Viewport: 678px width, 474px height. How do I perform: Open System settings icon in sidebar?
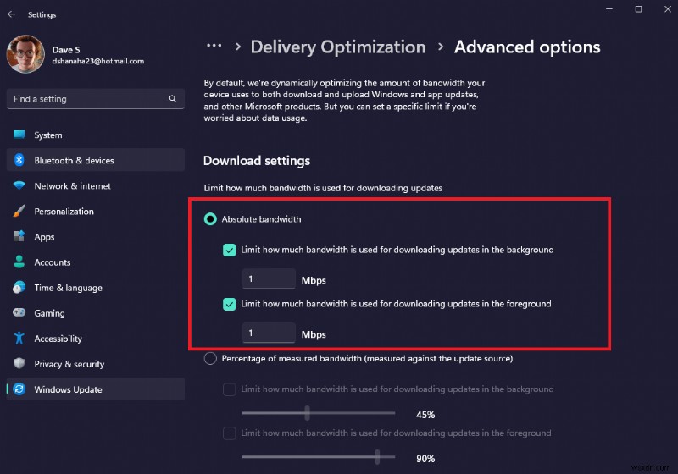(19, 135)
